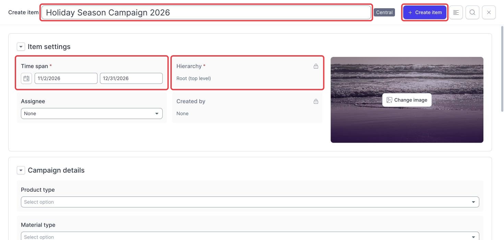Screen dimensions: 504x240
Task: Edit the Holiday Season Campaign 2026 title field
Action: tap(206, 12)
